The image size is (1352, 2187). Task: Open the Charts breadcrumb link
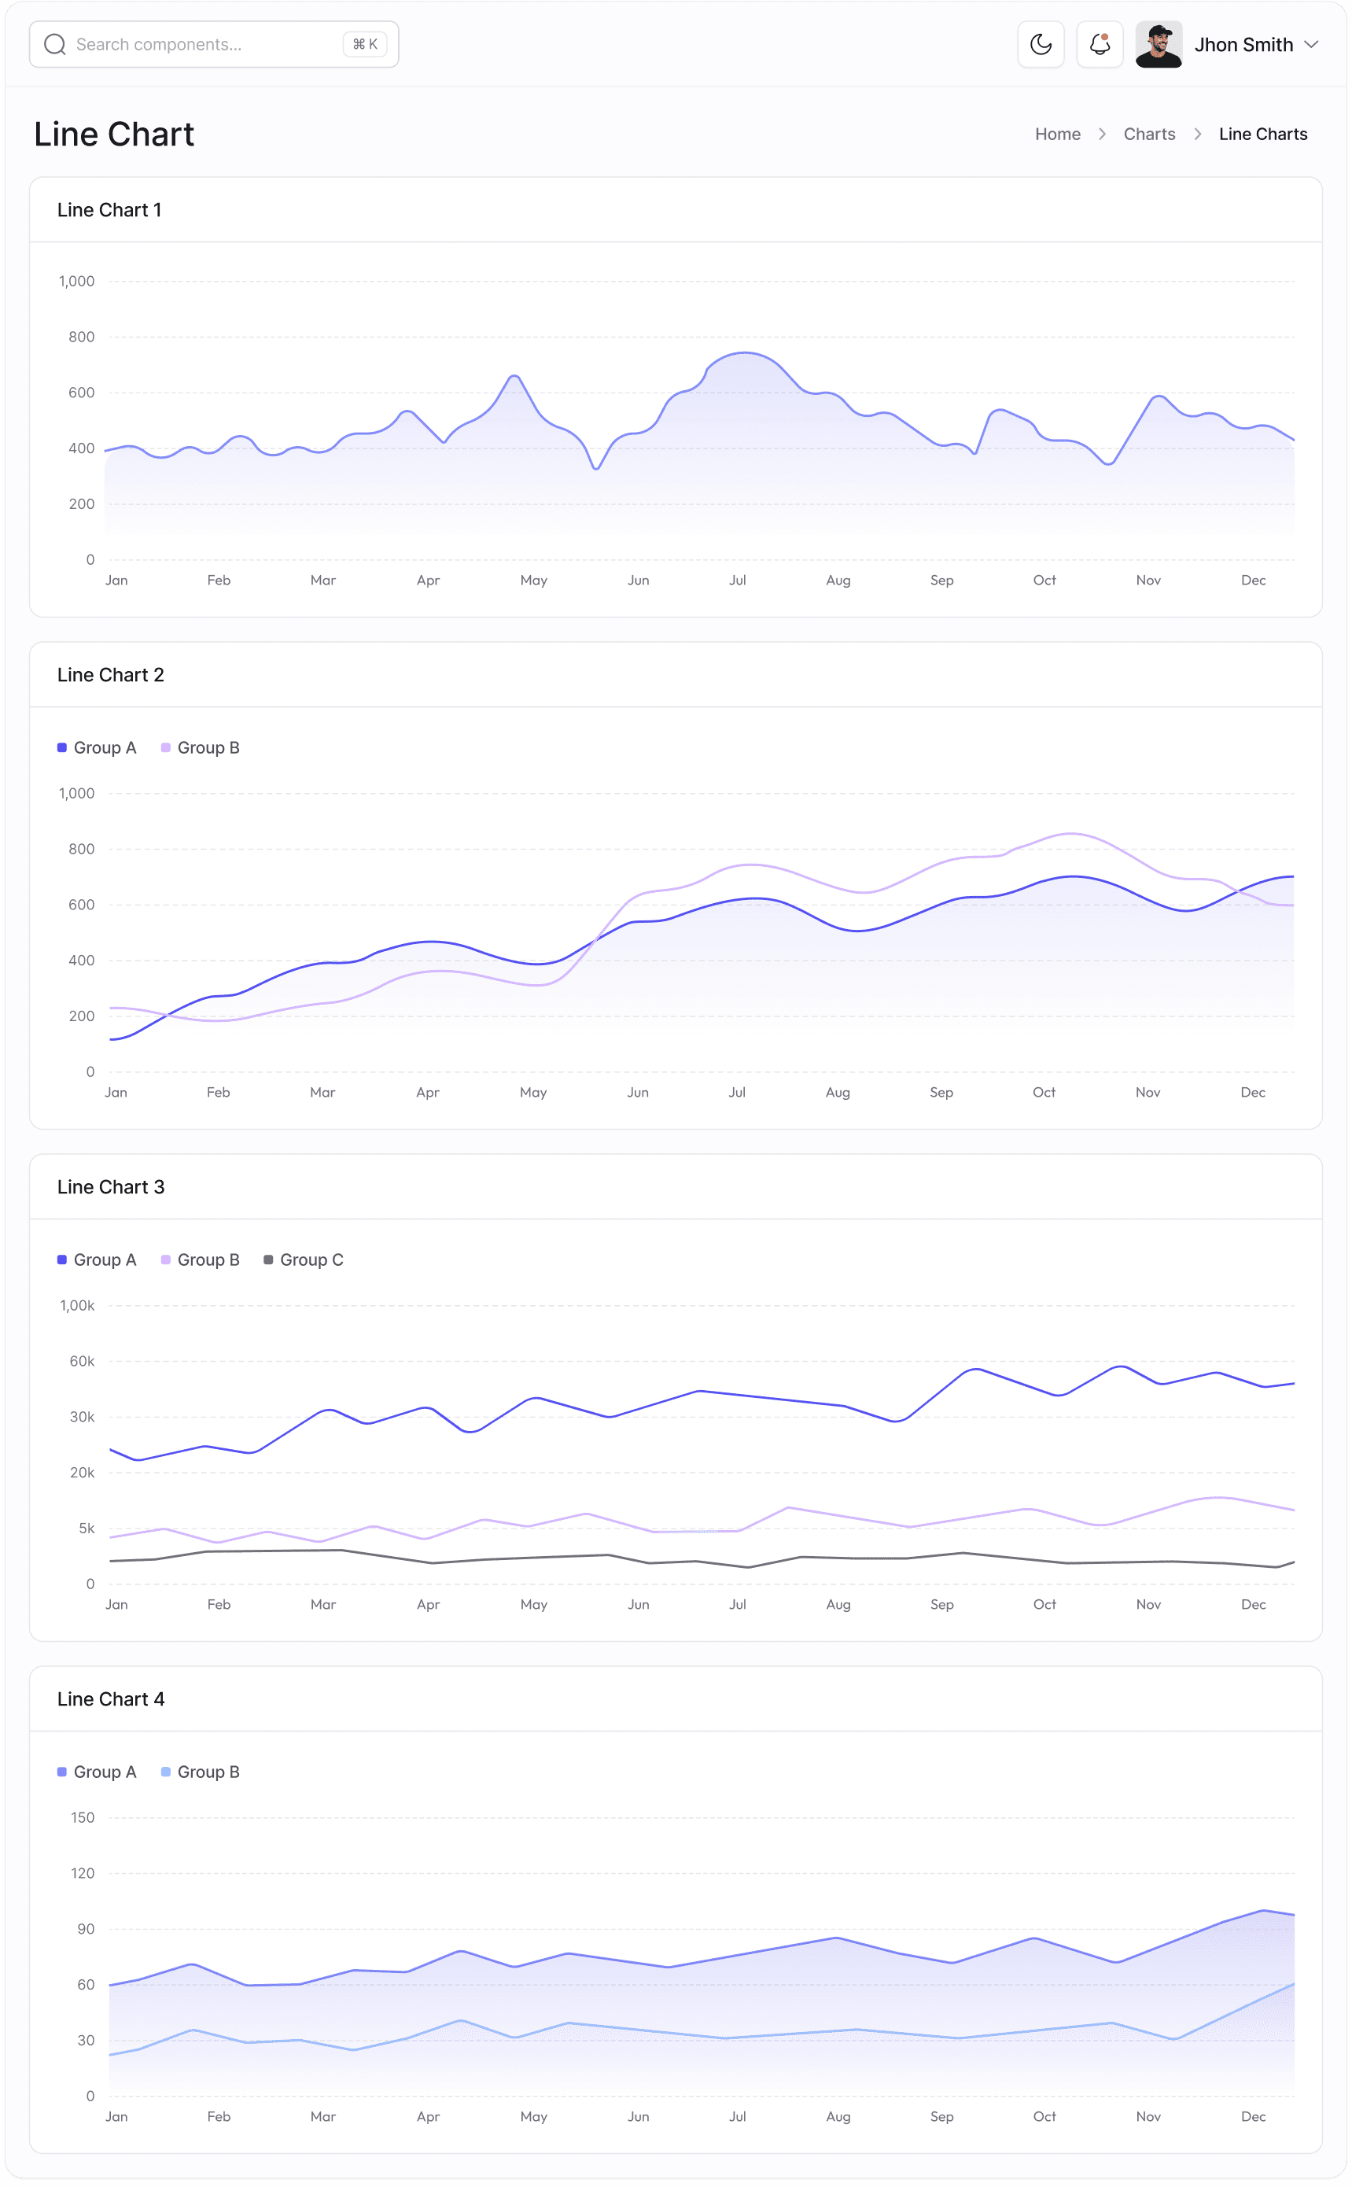(1149, 134)
